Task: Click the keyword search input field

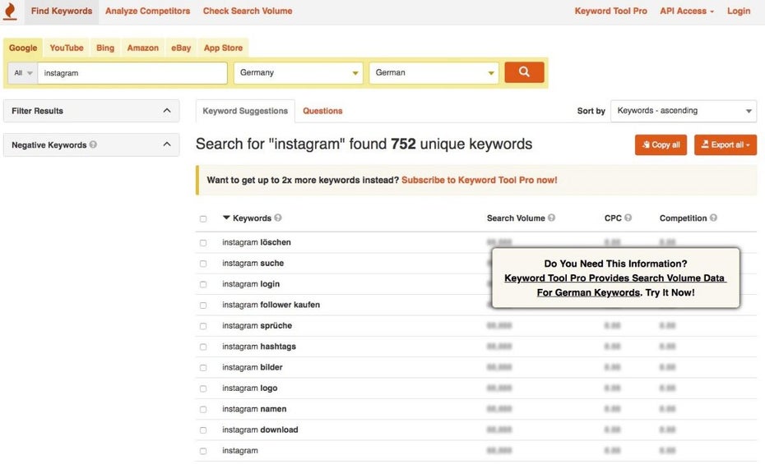Action: point(132,73)
